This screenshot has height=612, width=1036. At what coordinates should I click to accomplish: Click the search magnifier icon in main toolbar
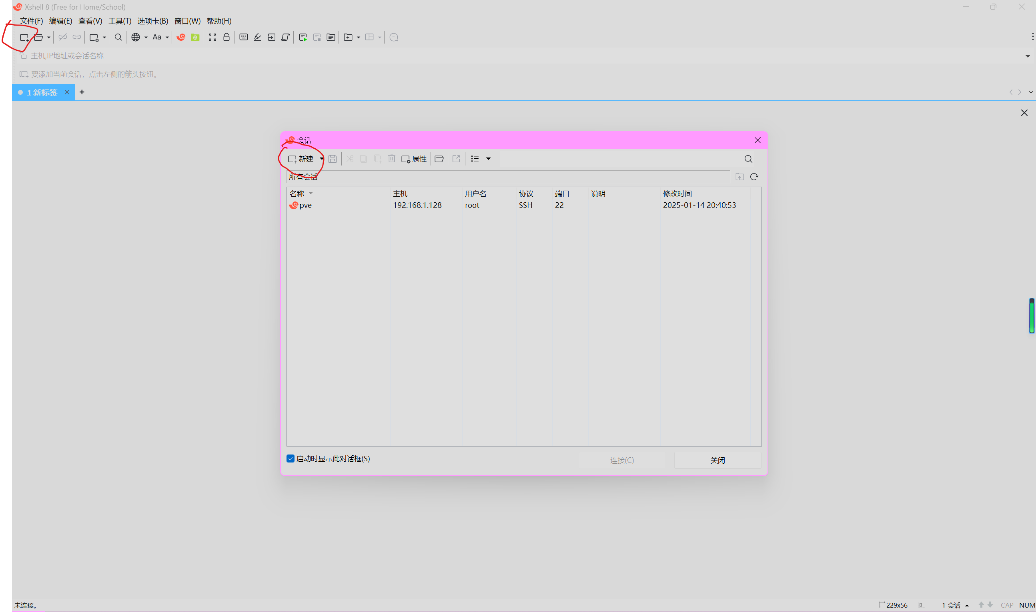(x=118, y=38)
